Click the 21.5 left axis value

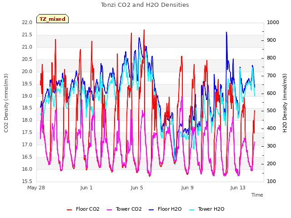click(x=27, y=35)
